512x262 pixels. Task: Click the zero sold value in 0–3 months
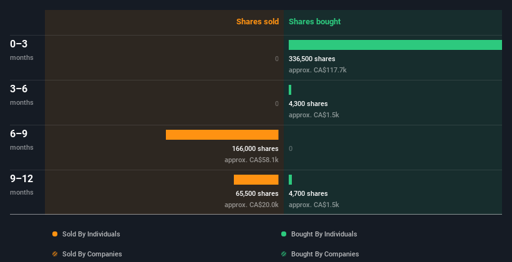(277, 59)
